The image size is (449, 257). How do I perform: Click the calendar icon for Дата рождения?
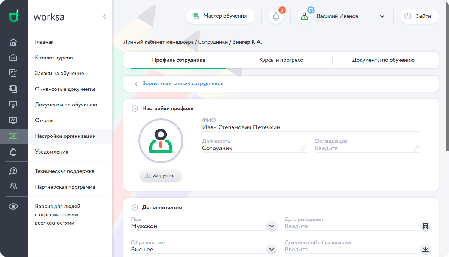point(425,226)
